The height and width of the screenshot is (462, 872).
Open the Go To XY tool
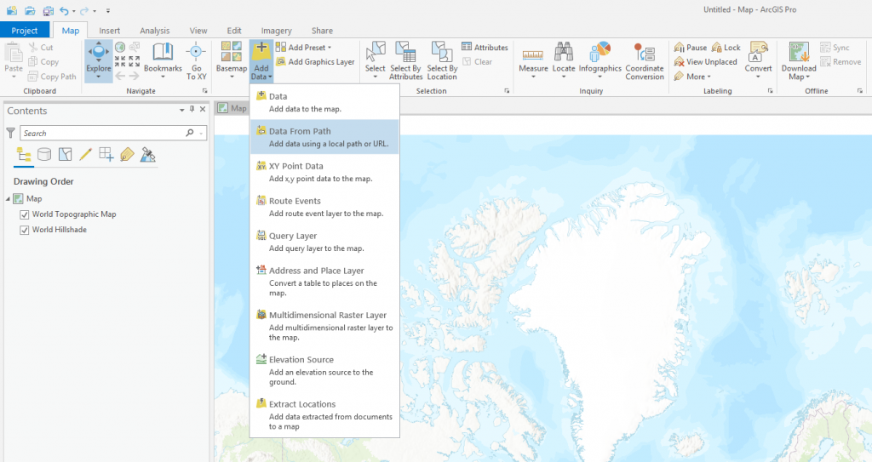pos(196,60)
